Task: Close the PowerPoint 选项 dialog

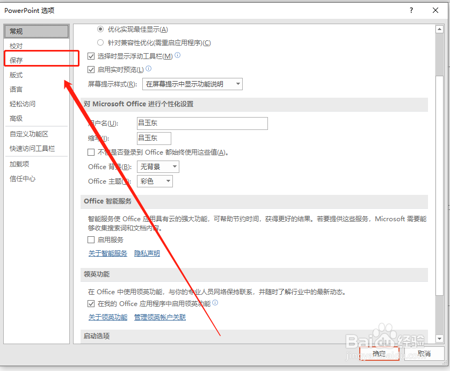Action: (436, 10)
